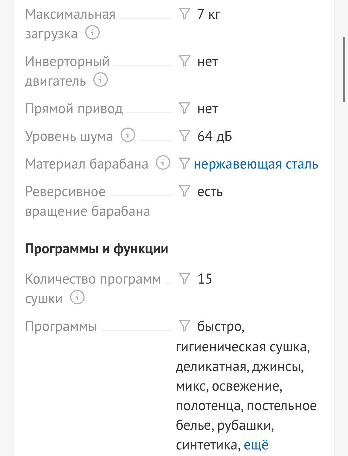Filter by maximum load 7 кг
The width and height of the screenshot is (348, 456).
[x=184, y=14]
